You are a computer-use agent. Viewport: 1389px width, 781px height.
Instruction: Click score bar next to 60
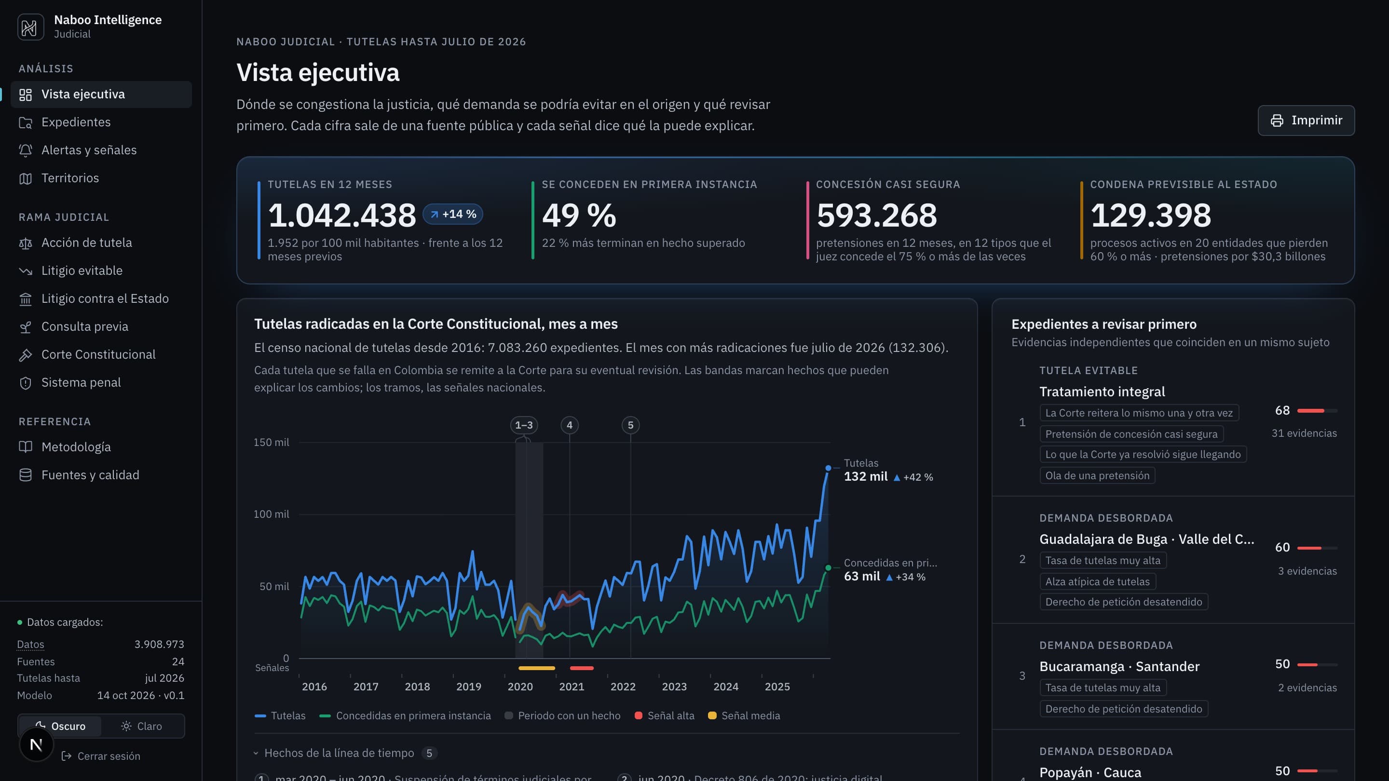coord(1317,548)
